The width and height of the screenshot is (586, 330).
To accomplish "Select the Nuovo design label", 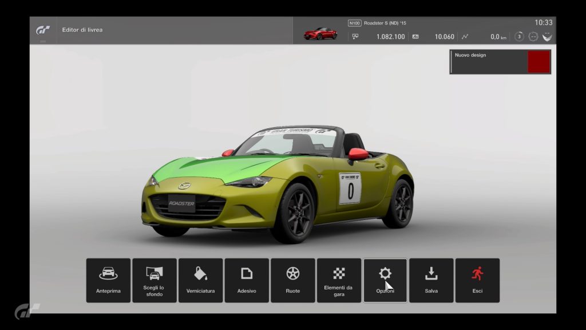I will 470,56.
